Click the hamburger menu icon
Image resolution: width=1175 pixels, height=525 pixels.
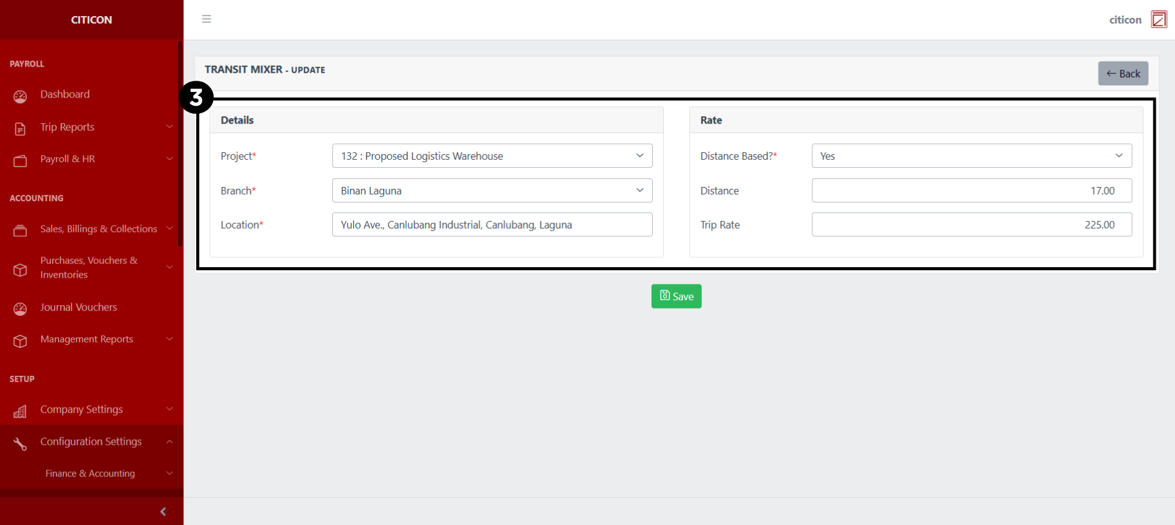pos(207,19)
